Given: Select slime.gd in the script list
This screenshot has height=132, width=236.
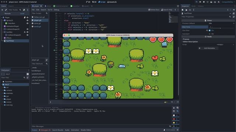Looking at the screenshot, I should 37,23.
